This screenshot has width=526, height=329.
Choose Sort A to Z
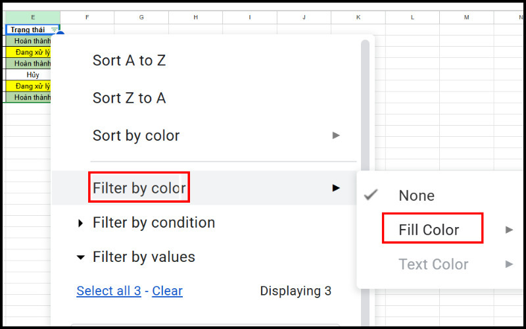129,61
